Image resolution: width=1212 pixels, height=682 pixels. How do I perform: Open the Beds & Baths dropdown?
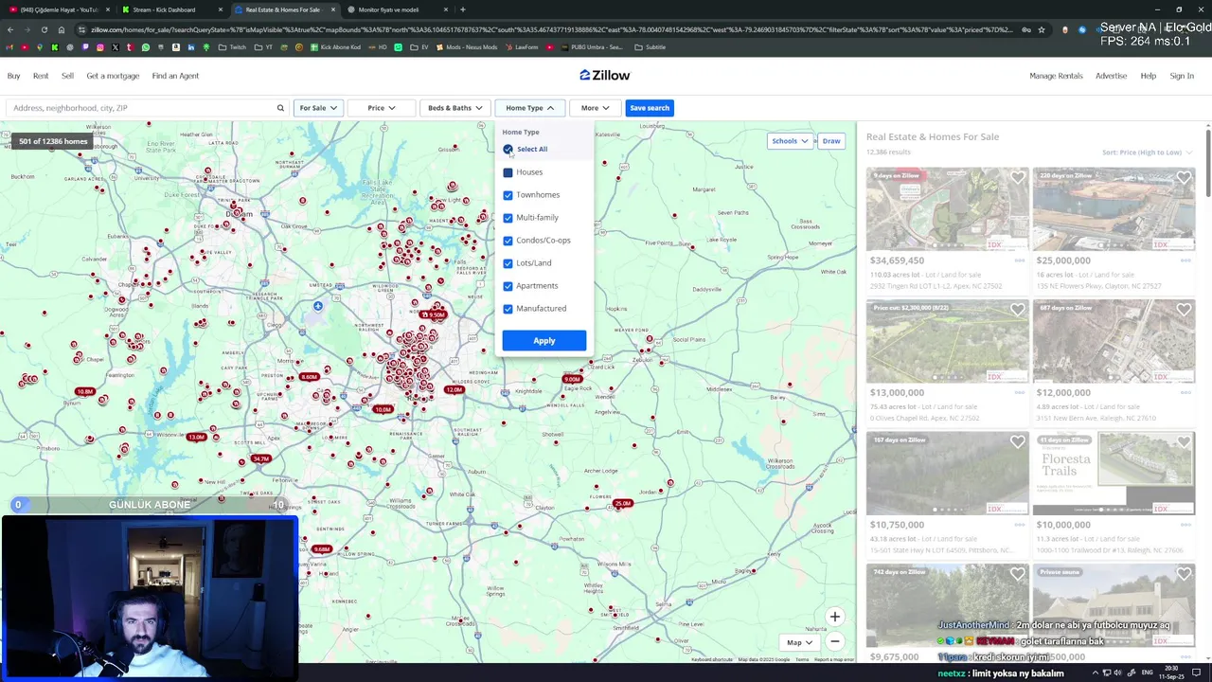pos(454,108)
